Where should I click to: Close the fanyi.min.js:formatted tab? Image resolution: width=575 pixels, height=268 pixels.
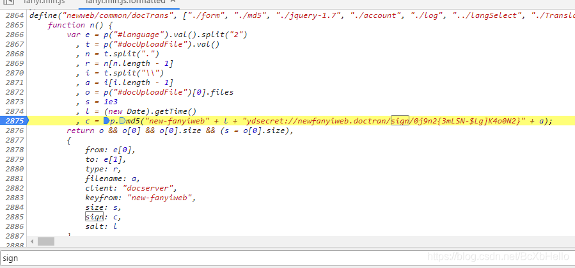pyautogui.click(x=173, y=2)
